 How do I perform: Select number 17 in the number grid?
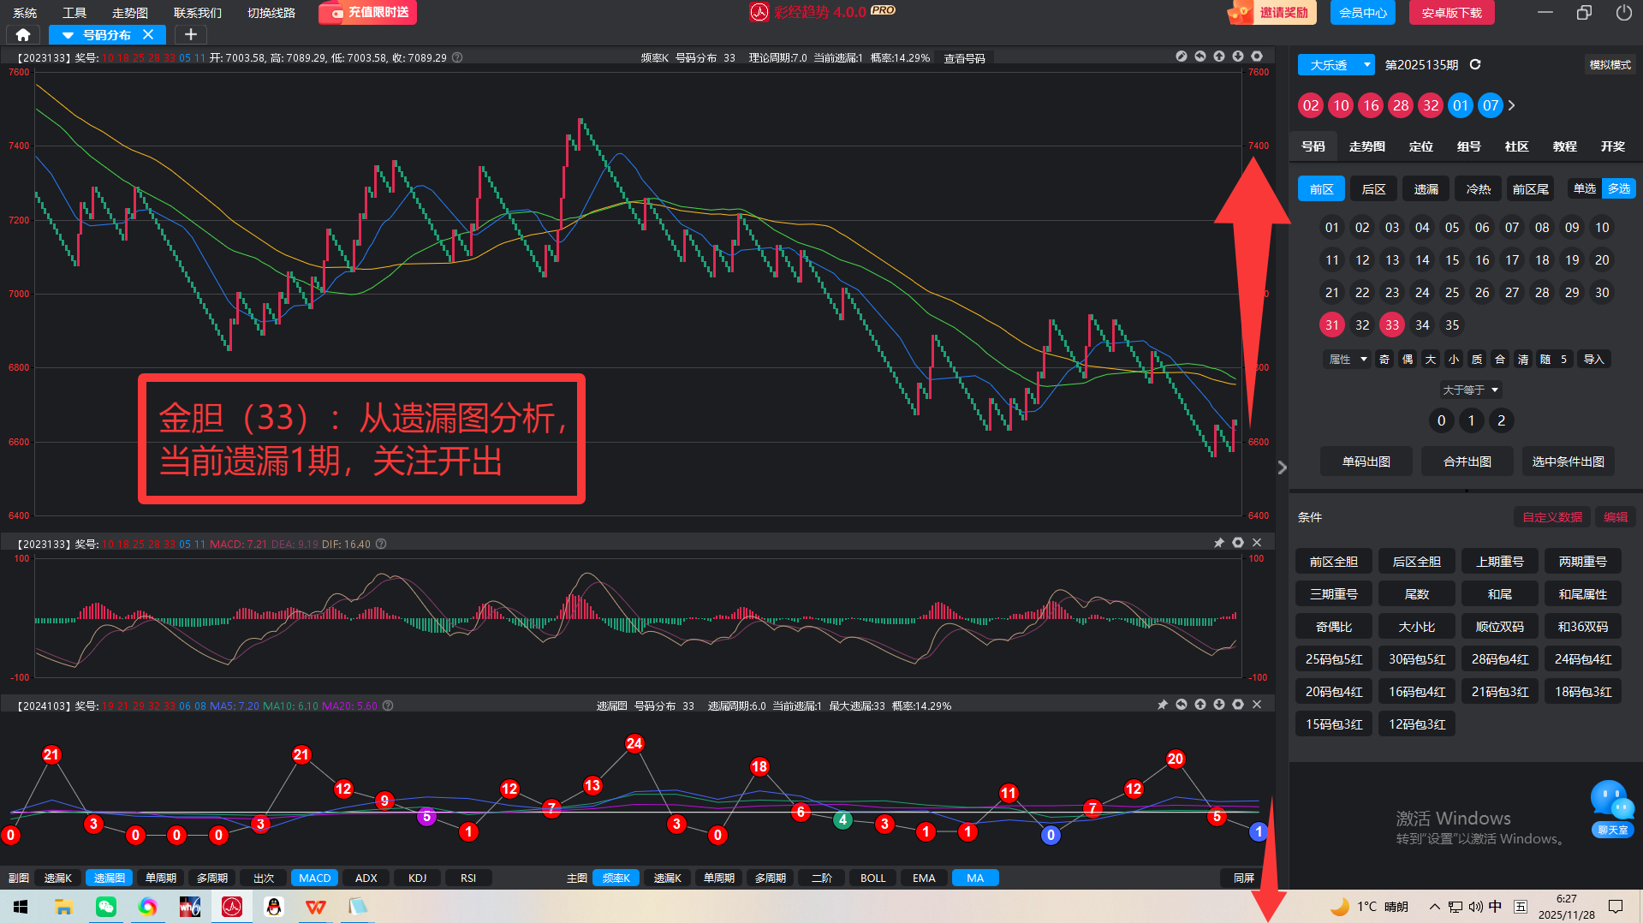1512,260
